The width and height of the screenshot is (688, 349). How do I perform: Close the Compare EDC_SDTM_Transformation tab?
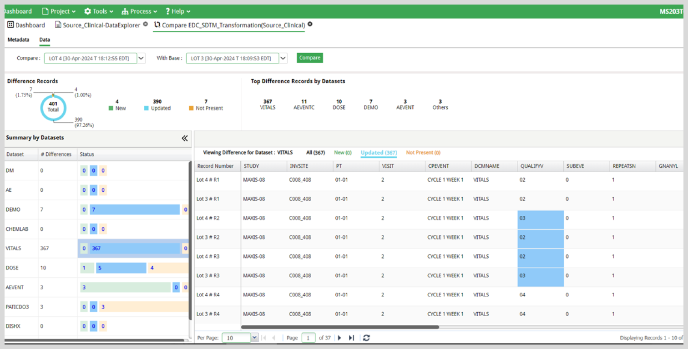(x=310, y=25)
